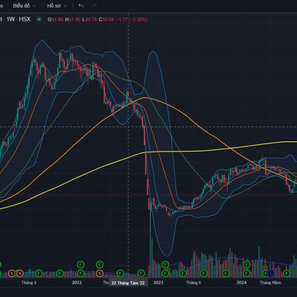Click the 2022 time axis label
297x297 pixels.
click(x=77, y=283)
